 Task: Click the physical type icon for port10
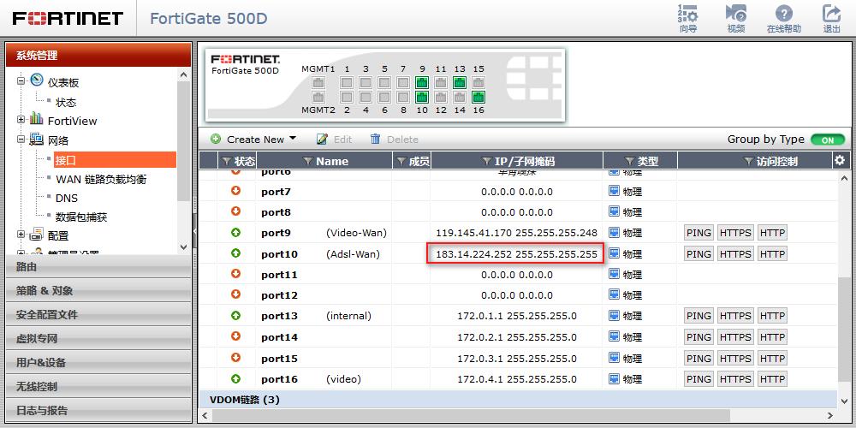614,253
